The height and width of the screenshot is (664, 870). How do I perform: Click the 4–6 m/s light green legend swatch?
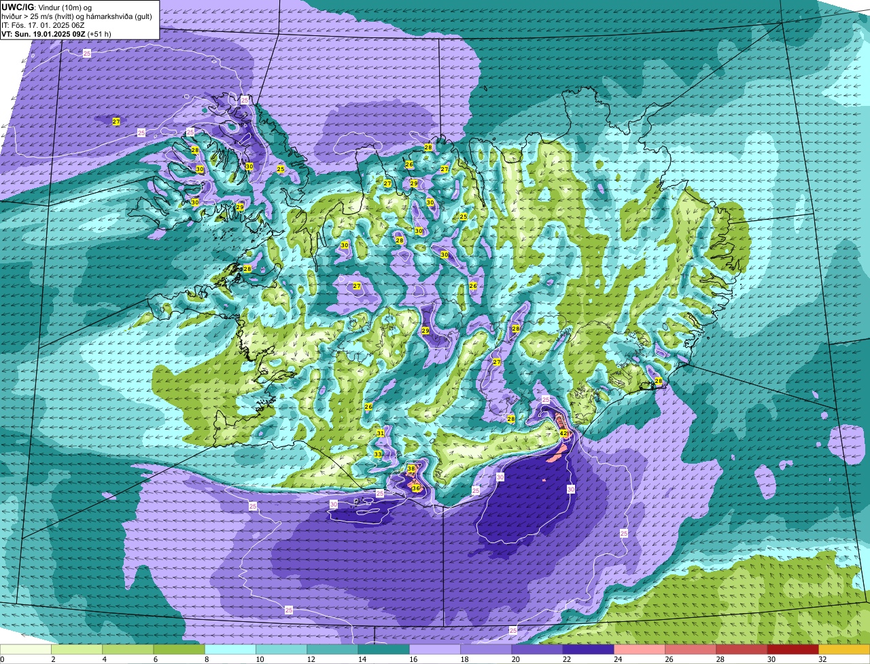[128, 650]
